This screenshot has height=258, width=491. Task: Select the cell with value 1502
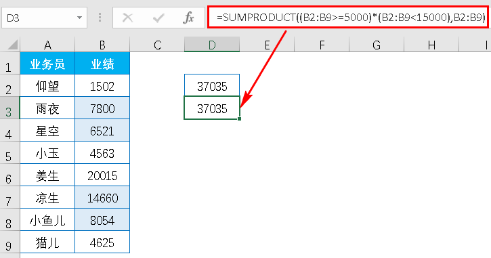tap(102, 85)
